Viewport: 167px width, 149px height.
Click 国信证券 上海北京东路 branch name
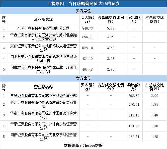click(43, 137)
